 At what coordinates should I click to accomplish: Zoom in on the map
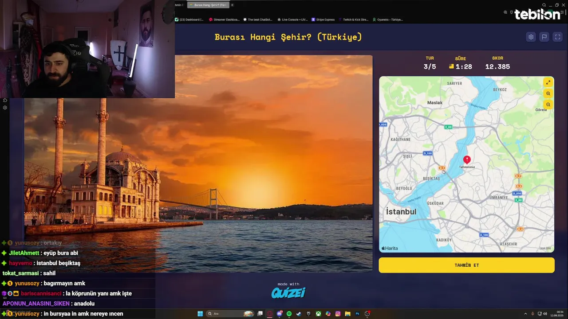(x=548, y=93)
